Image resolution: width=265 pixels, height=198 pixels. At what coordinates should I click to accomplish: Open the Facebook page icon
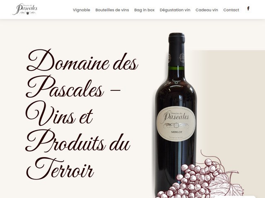pyautogui.click(x=248, y=8)
